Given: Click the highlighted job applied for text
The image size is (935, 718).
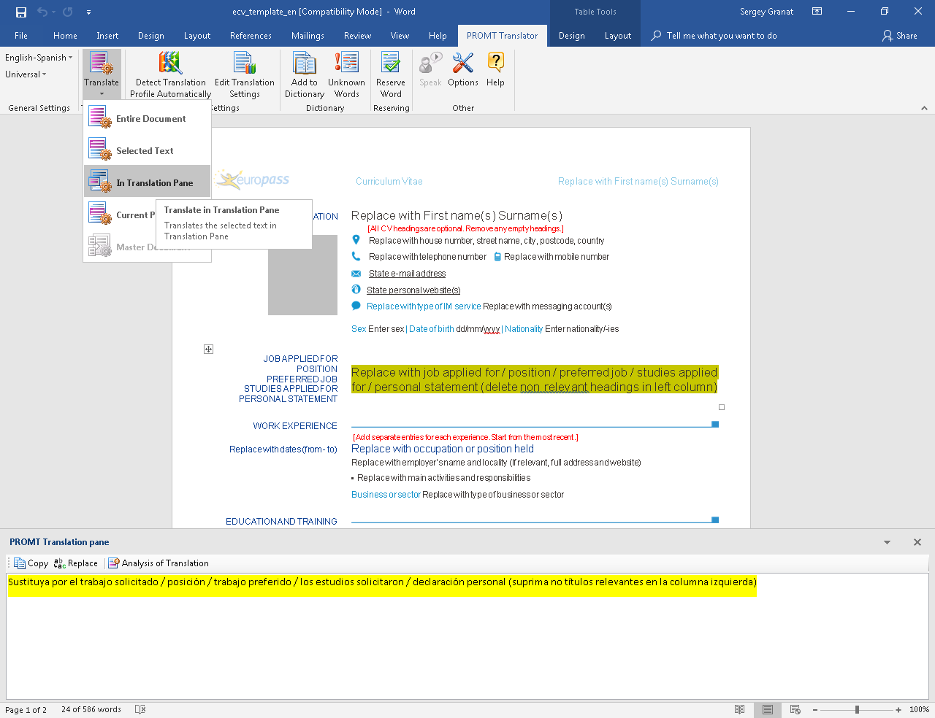Looking at the screenshot, I should point(535,379).
